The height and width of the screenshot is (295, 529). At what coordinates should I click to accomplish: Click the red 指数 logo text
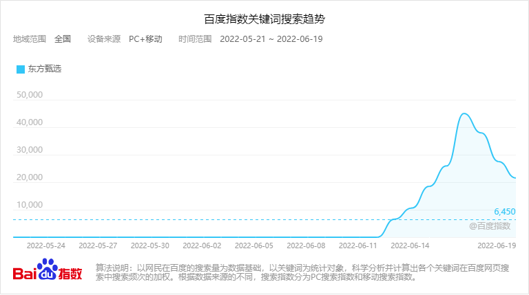[x=71, y=272]
